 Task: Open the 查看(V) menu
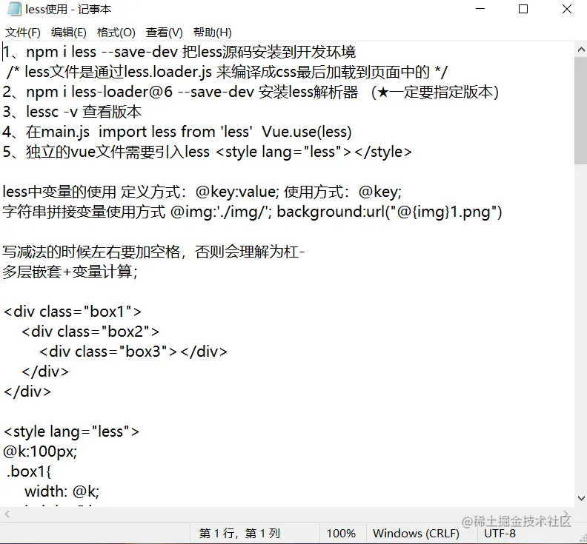(x=165, y=33)
